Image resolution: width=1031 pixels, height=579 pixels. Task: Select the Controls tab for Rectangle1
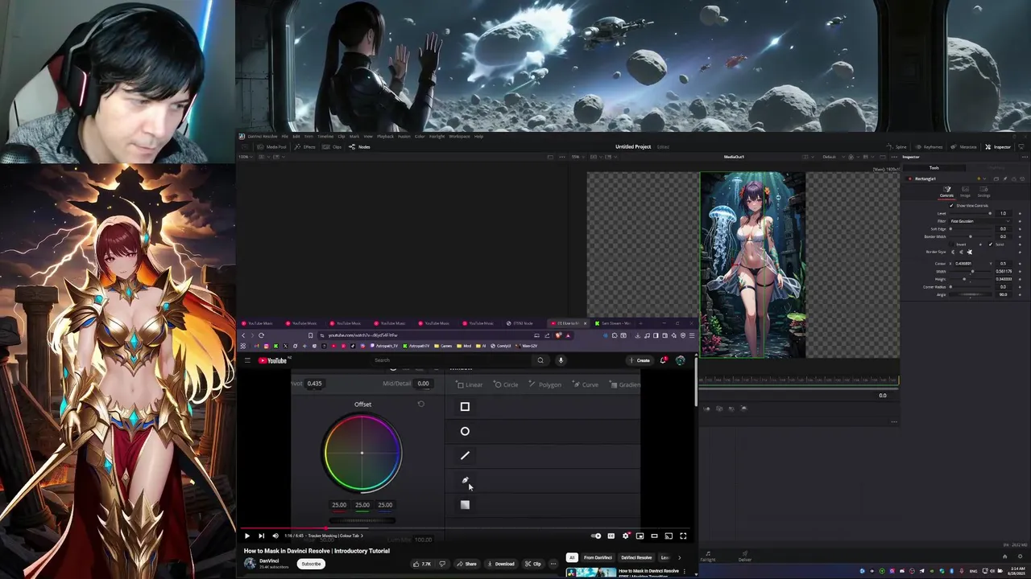point(946,191)
